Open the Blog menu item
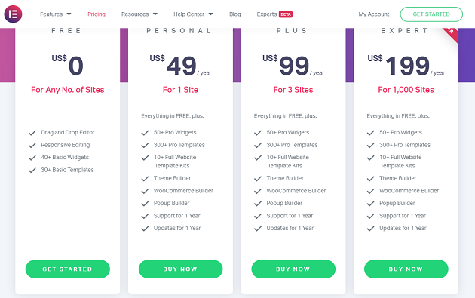Viewport: 475px width, 298px height. pos(234,14)
